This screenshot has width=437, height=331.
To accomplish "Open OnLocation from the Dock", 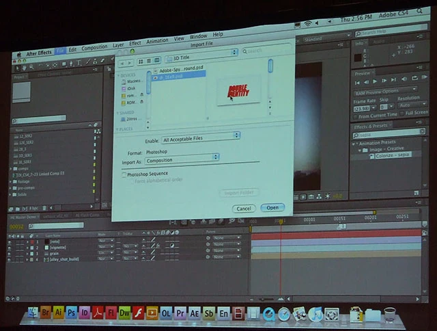I will click(166, 314).
